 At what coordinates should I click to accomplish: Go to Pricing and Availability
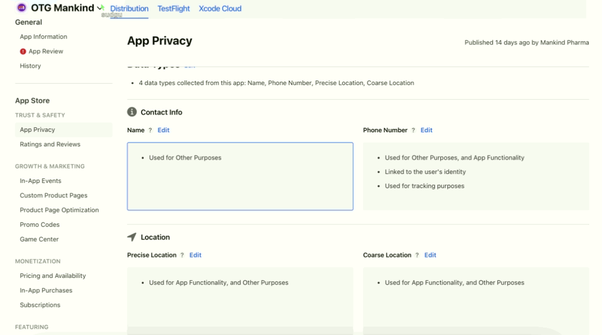pos(53,276)
